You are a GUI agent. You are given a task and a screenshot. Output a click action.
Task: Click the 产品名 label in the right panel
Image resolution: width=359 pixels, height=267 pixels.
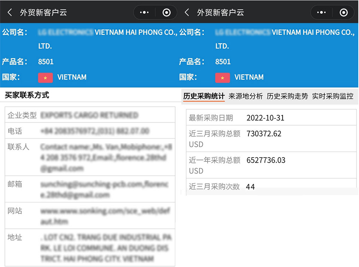tap(192, 62)
